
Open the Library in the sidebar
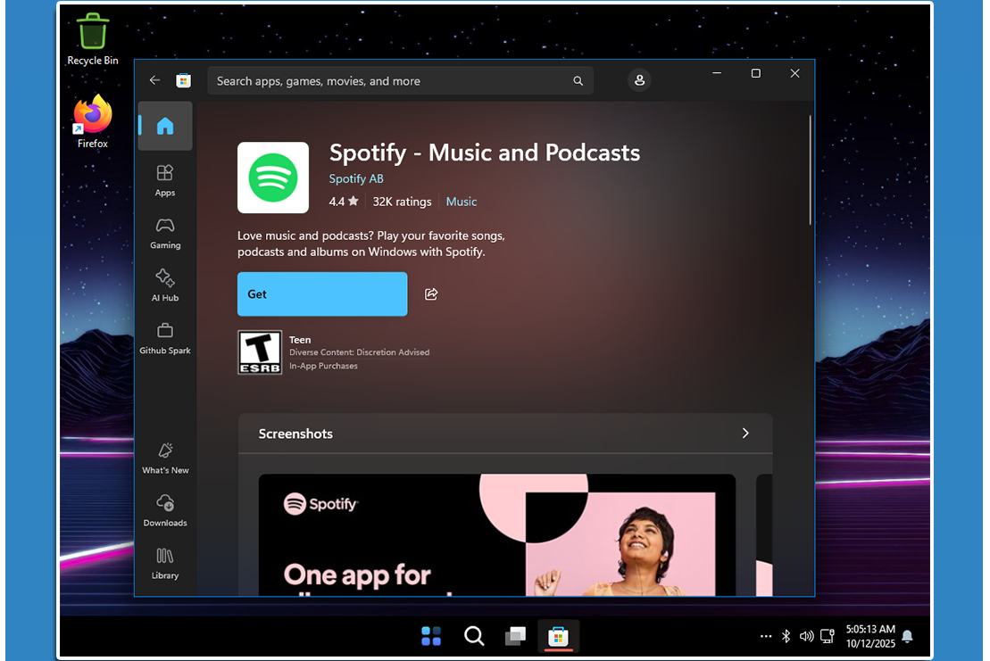(x=165, y=563)
